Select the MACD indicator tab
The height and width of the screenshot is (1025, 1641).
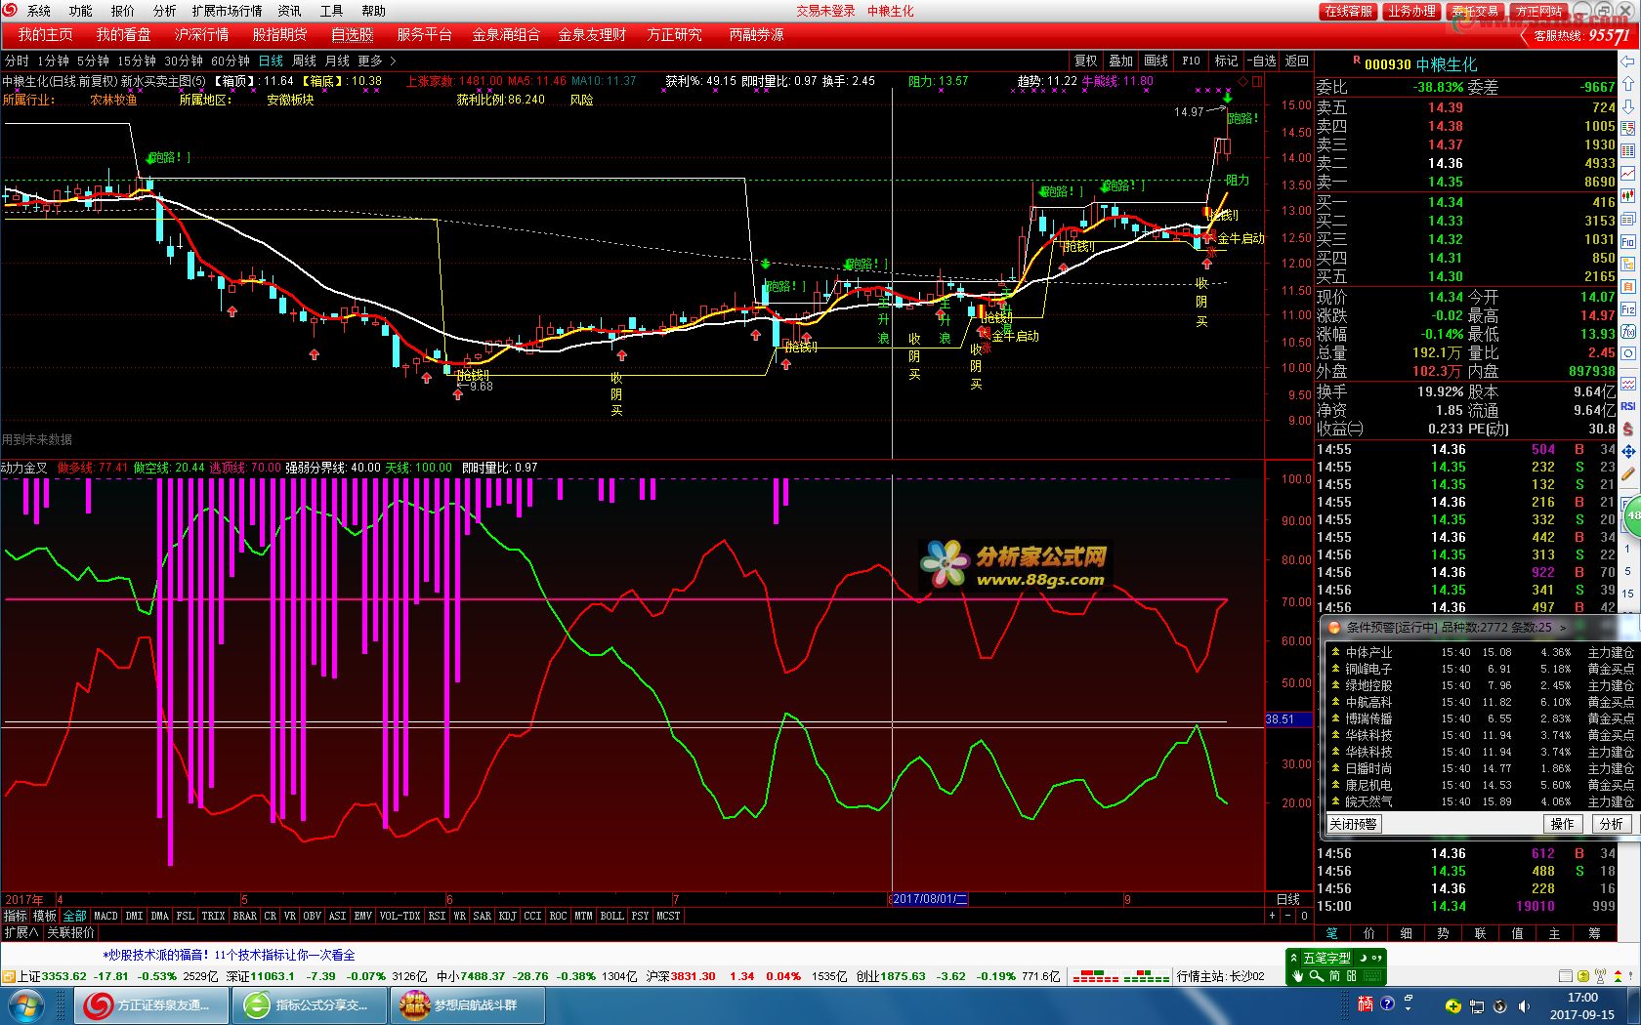click(105, 916)
